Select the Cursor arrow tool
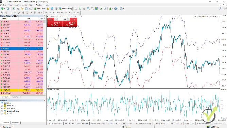227x128 pixels. [2, 13]
